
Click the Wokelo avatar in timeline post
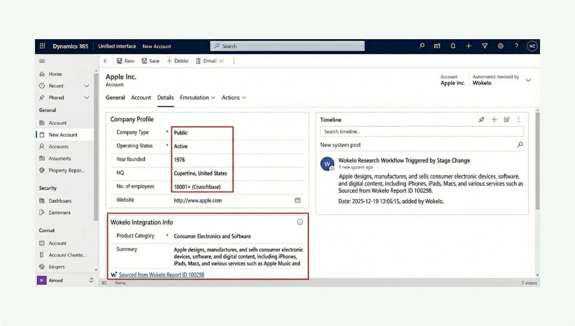click(327, 164)
